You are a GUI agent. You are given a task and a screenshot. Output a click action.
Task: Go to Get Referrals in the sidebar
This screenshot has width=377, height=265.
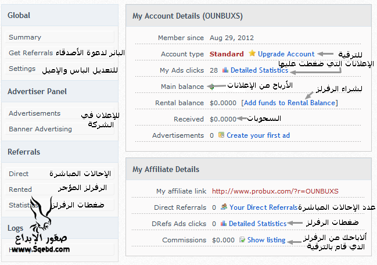(x=31, y=53)
